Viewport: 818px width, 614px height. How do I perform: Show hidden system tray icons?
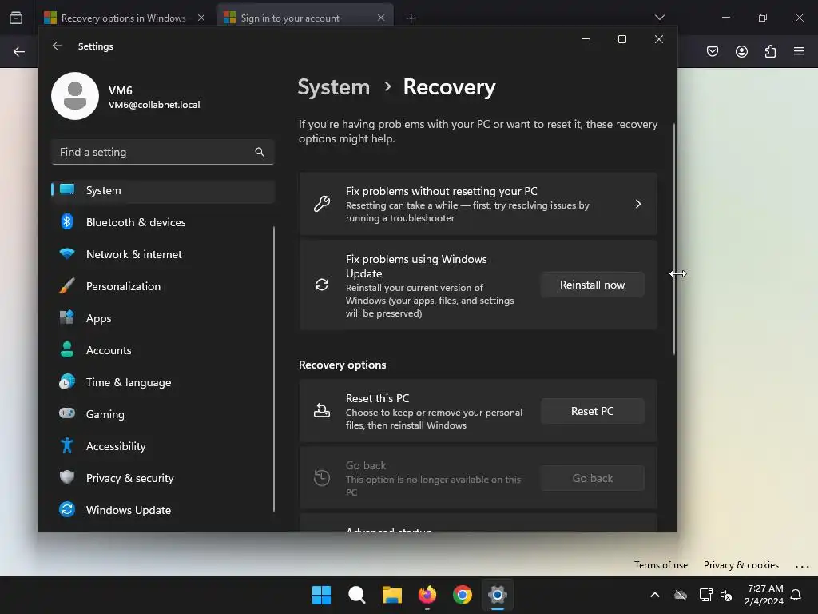coord(655,595)
